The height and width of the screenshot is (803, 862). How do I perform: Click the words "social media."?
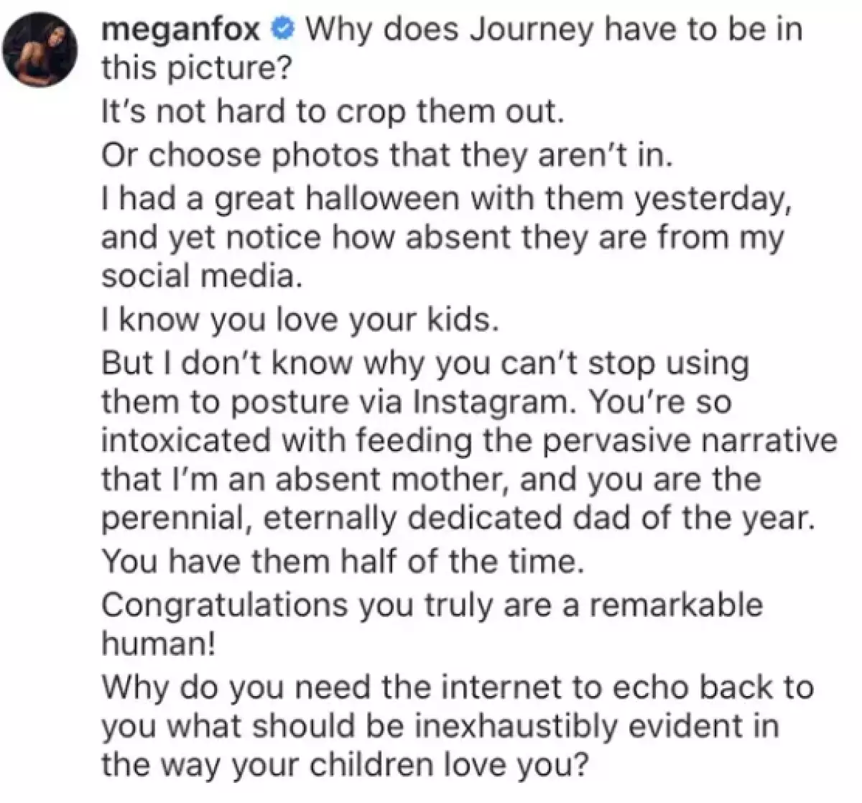pos(199,277)
